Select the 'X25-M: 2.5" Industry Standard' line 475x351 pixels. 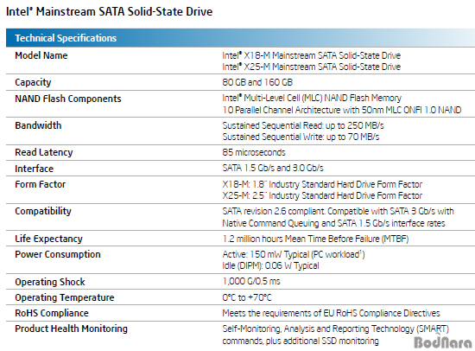pos(322,195)
